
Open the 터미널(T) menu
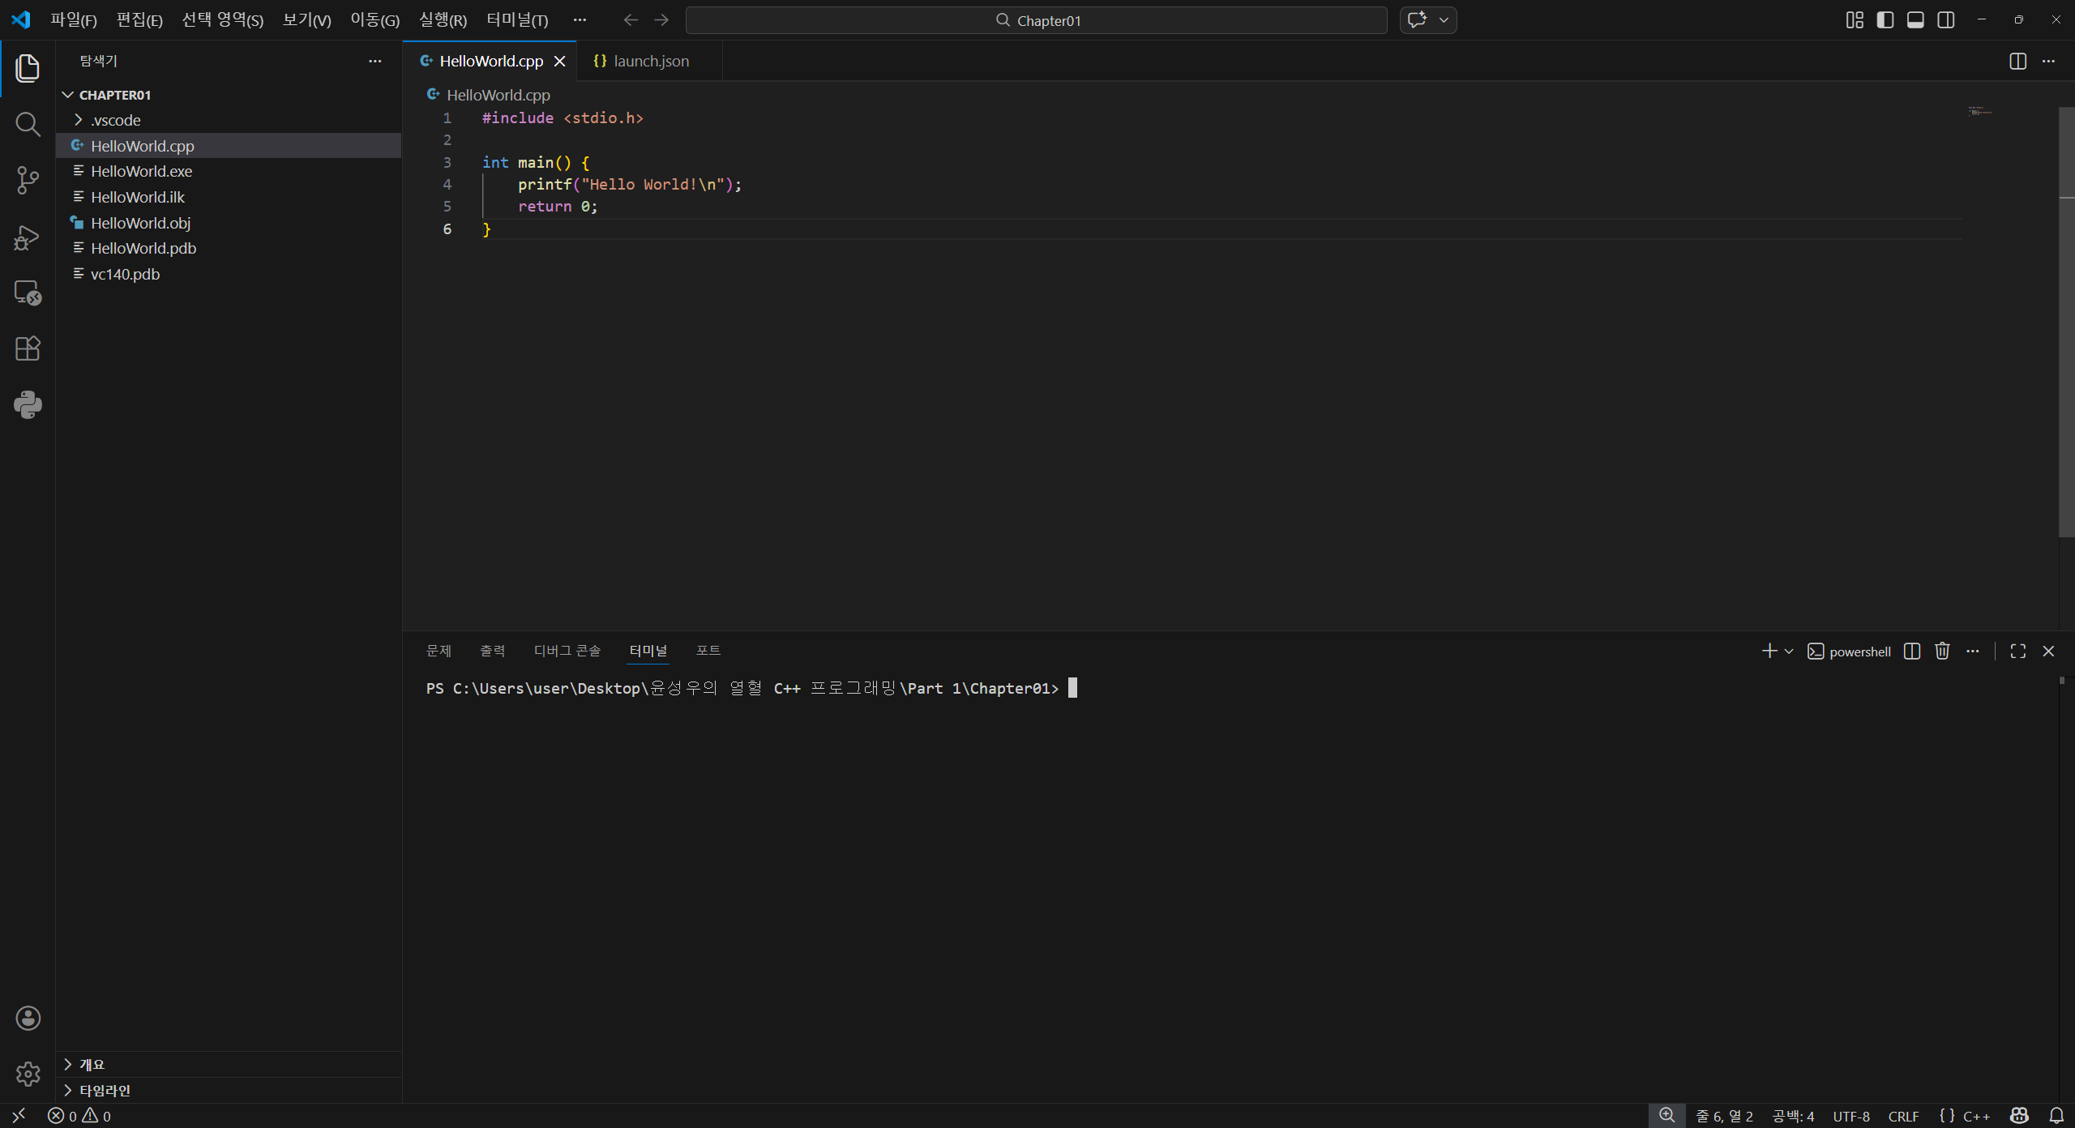(517, 20)
